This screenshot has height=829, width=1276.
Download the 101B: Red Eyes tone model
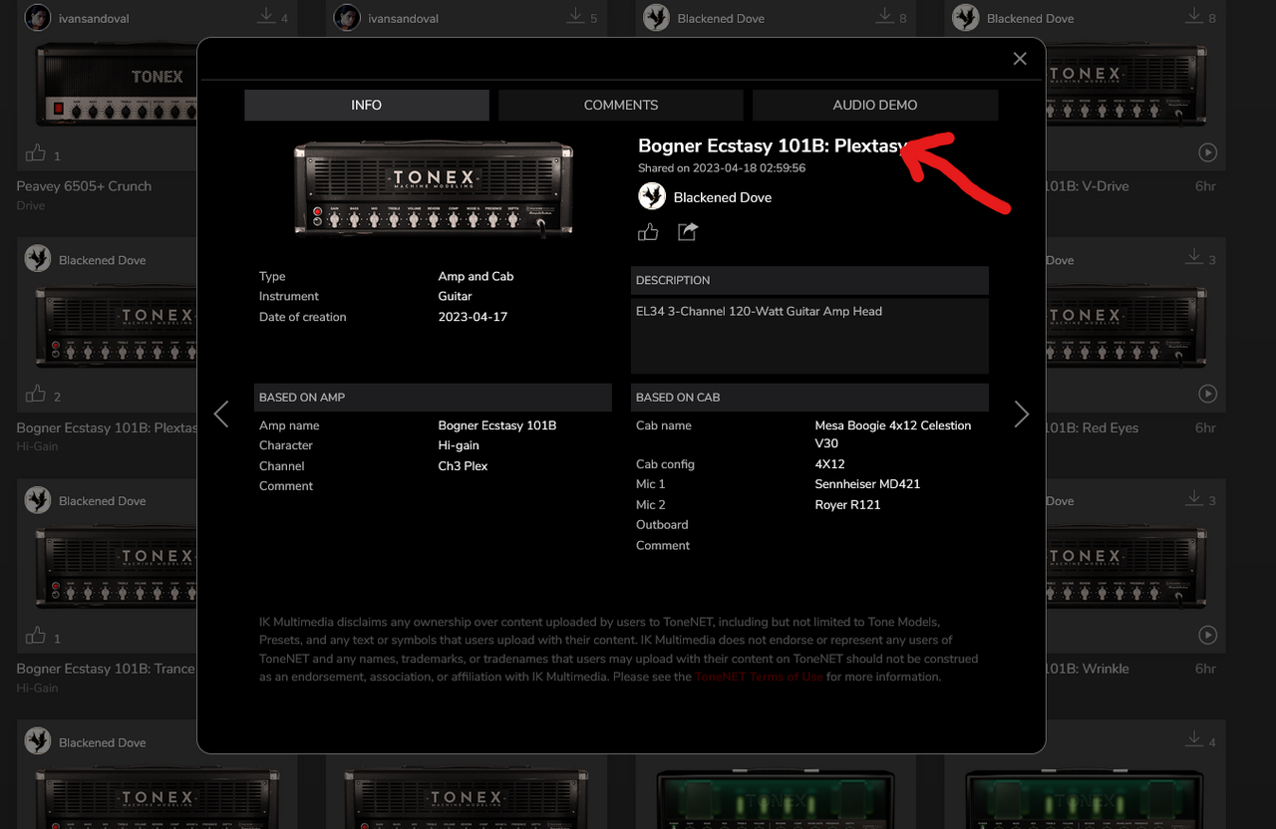click(1194, 257)
